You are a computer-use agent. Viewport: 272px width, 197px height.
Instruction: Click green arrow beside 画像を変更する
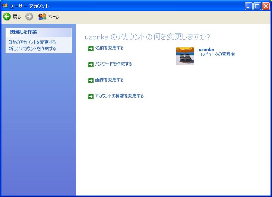[x=91, y=81]
